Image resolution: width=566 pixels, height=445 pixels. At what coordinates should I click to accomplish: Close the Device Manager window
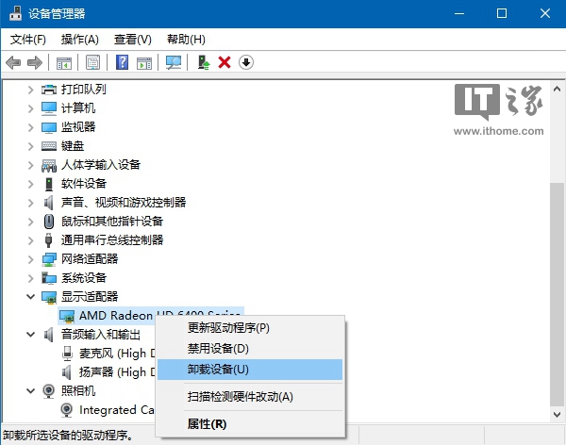(544, 14)
